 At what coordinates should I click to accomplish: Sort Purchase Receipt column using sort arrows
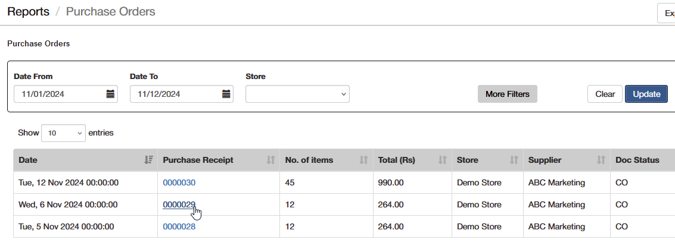[x=270, y=160]
